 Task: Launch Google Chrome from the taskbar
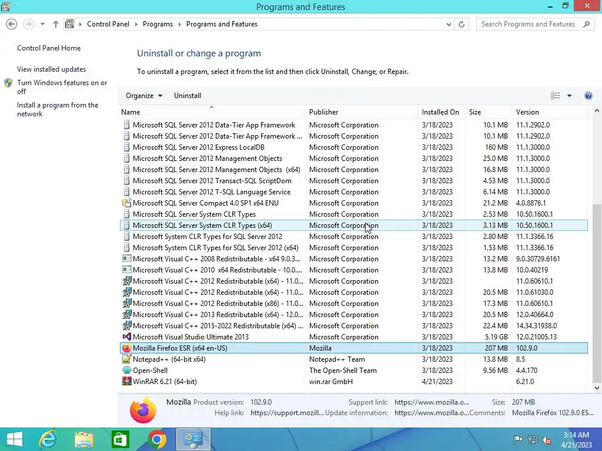coord(156,439)
